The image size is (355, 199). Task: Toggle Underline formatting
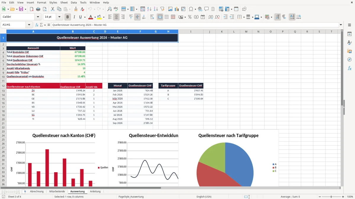80,17
